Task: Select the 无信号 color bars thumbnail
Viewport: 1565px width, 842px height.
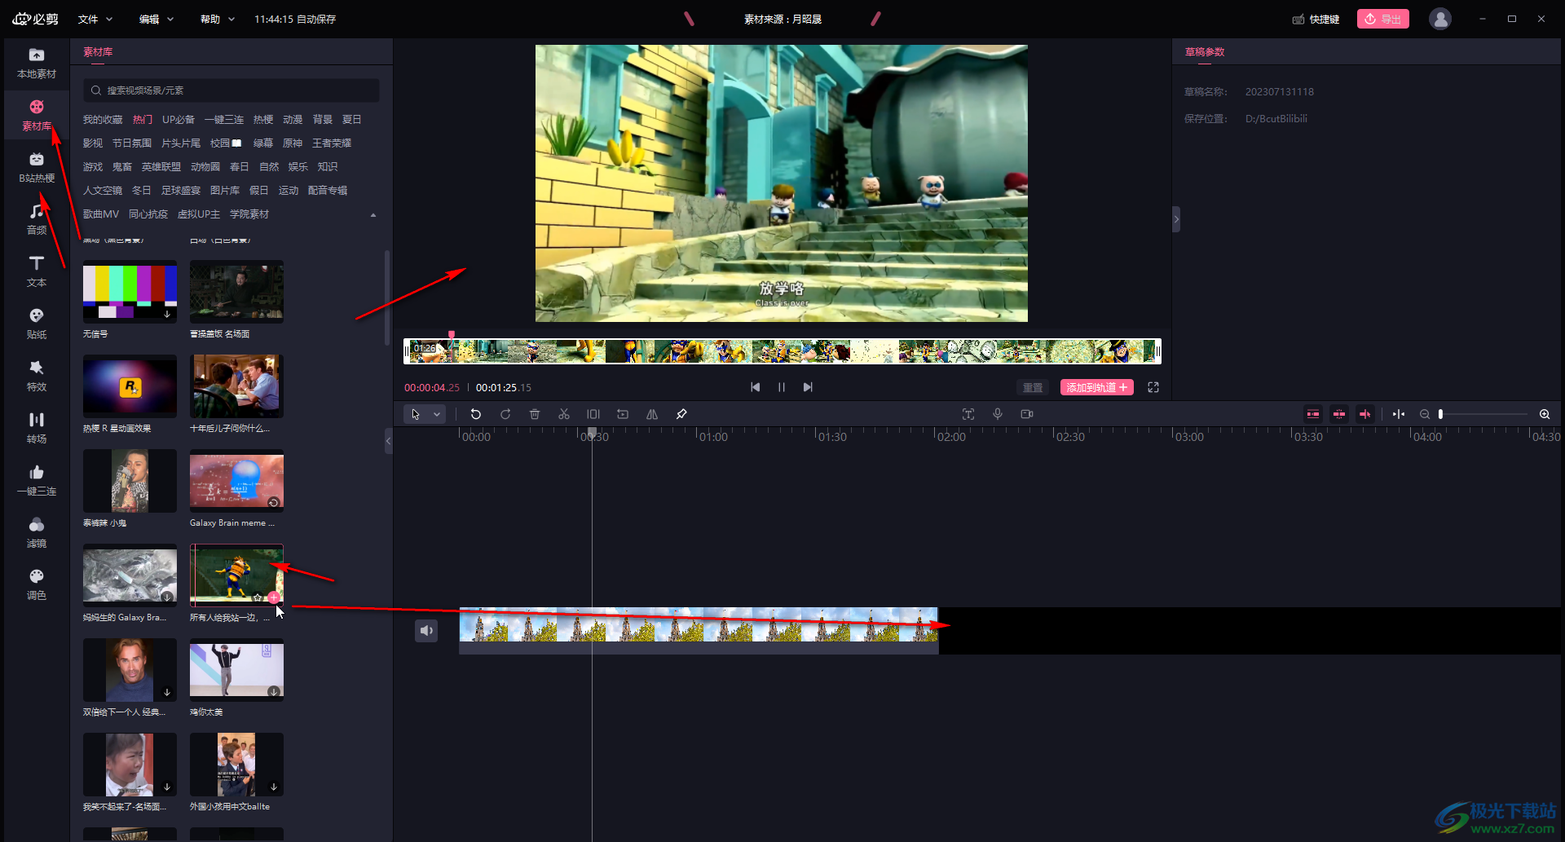Action: 130,292
